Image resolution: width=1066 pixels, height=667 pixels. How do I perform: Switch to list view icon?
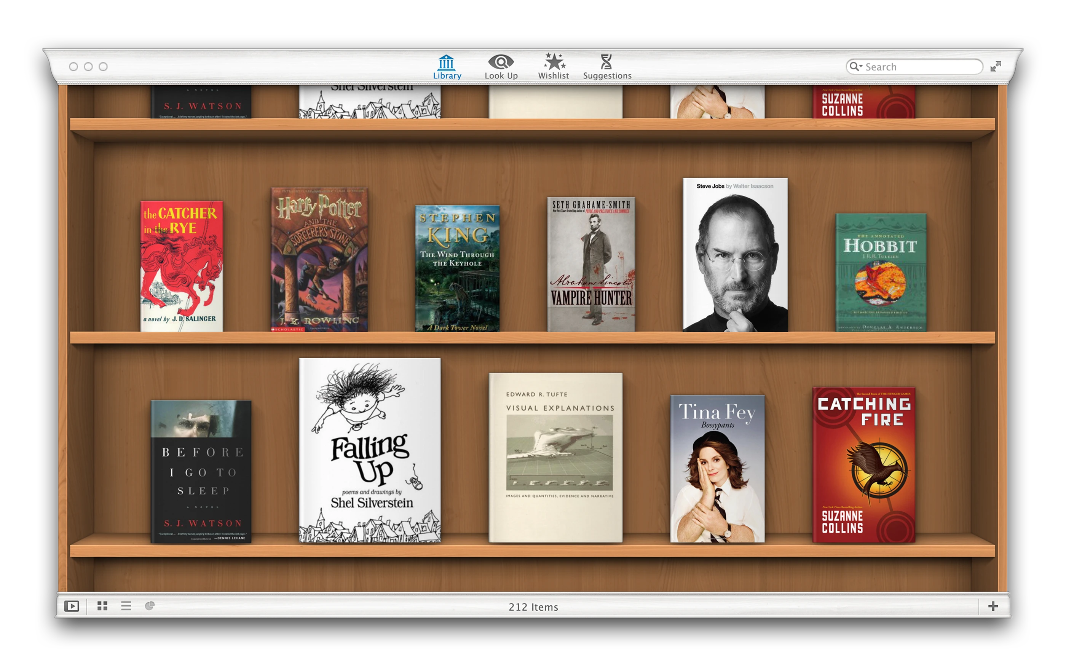click(126, 606)
